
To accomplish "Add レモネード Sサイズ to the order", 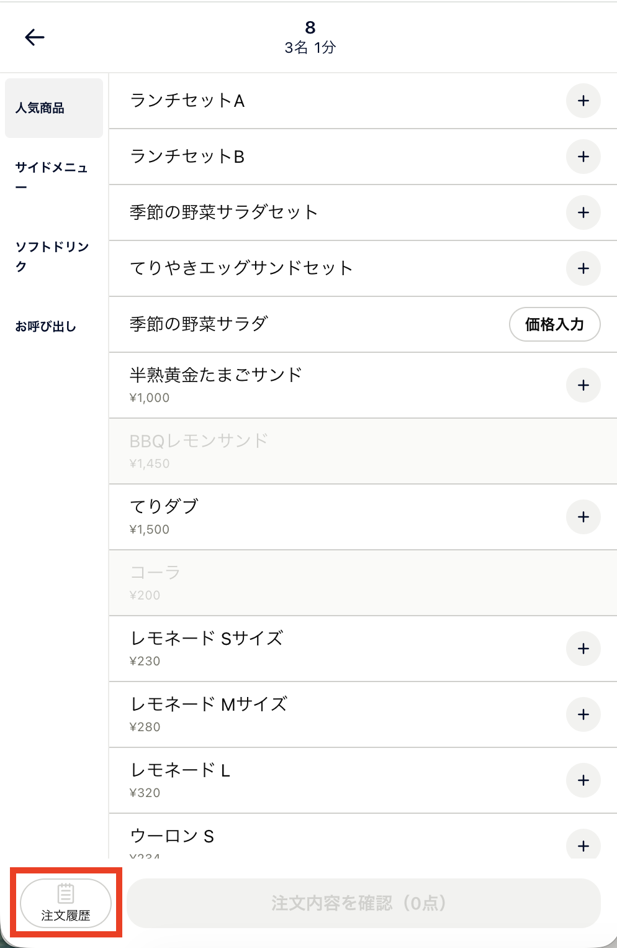I will (583, 648).
